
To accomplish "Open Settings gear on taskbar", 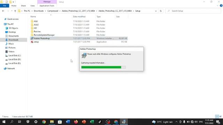I will point(36,122).
